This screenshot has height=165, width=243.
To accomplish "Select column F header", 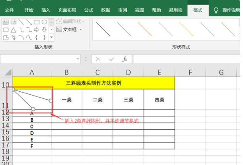I will (190, 72).
